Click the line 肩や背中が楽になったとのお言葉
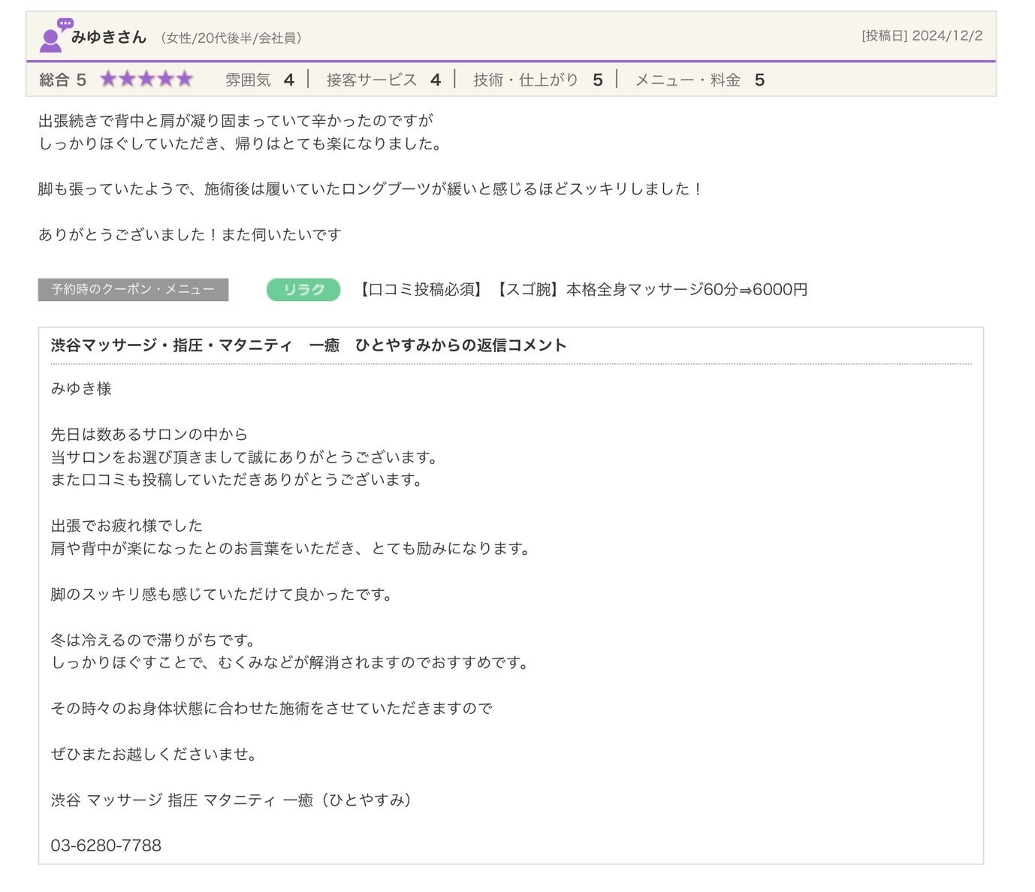The width and height of the screenshot is (1035, 892). [x=291, y=549]
